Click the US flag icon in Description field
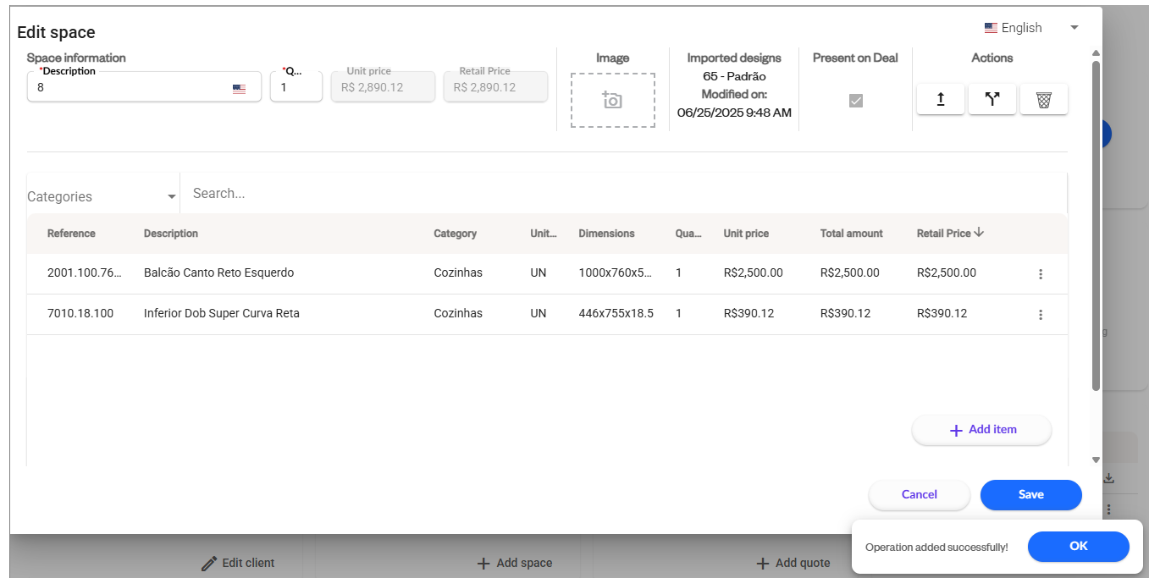Image resolution: width=1149 pixels, height=578 pixels. coord(240,88)
